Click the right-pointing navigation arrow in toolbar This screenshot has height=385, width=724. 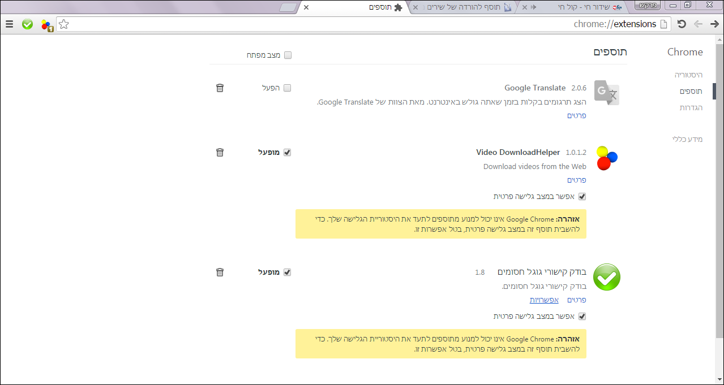(x=714, y=24)
